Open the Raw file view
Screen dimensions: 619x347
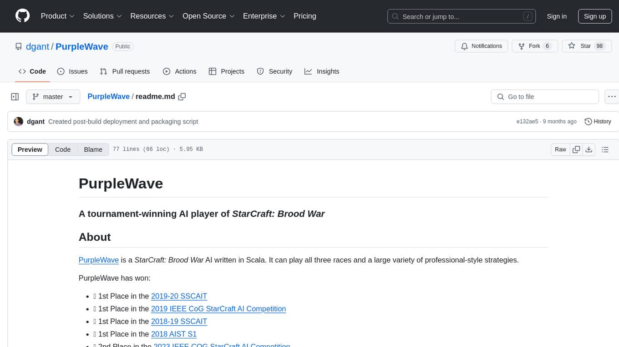point(560,149)
